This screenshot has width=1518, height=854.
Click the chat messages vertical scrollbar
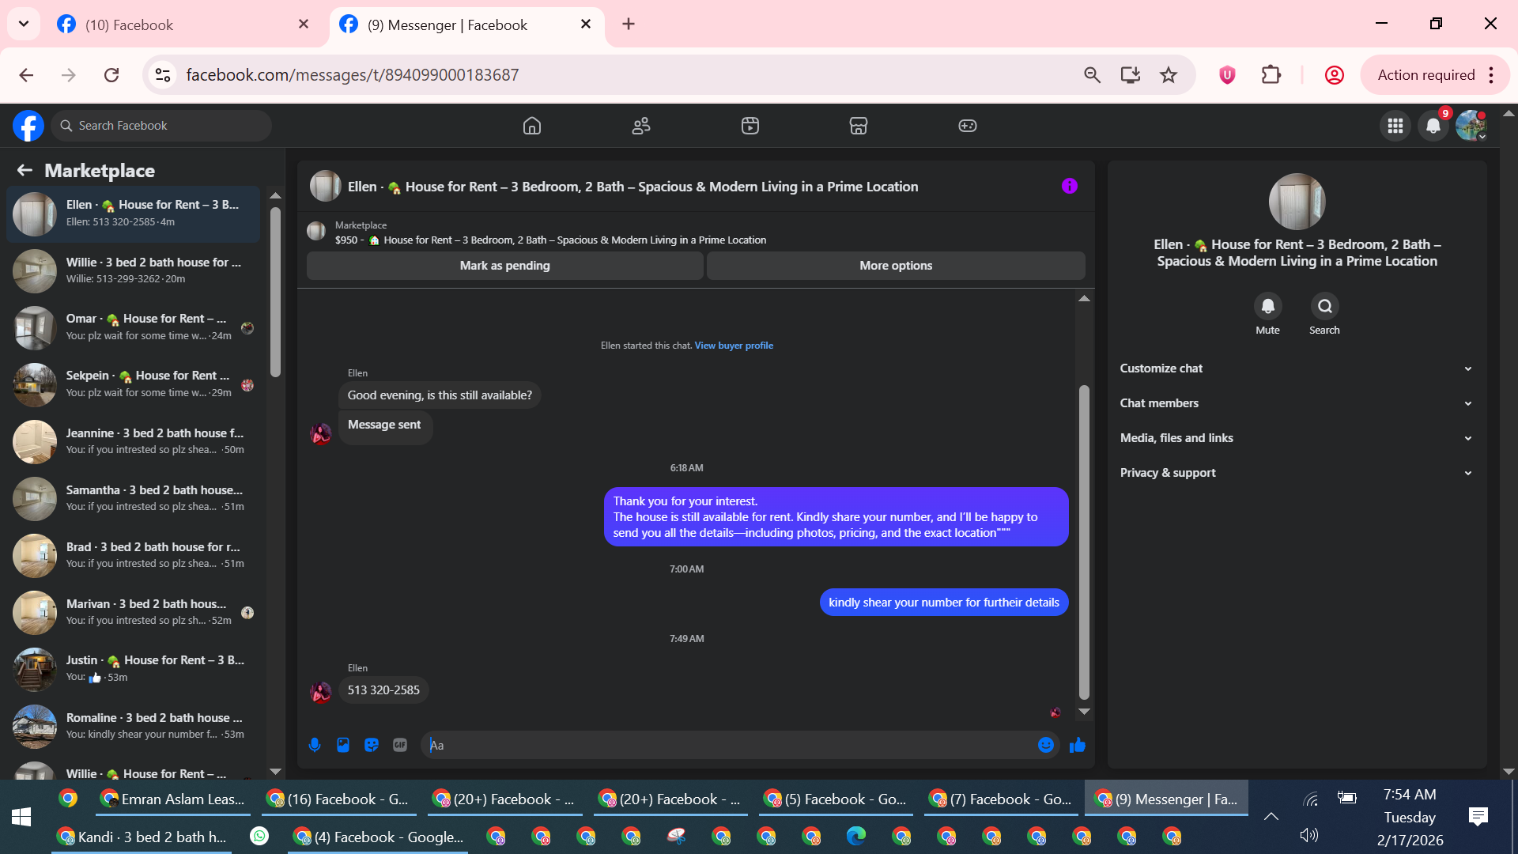click(1084, 542)
